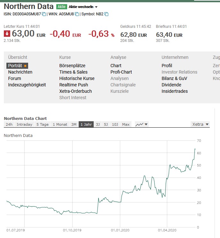The width and height of the screenshot is (220, 238).
Task: Open the Xetra exchange dropdown
Action: tap(200, 124)
